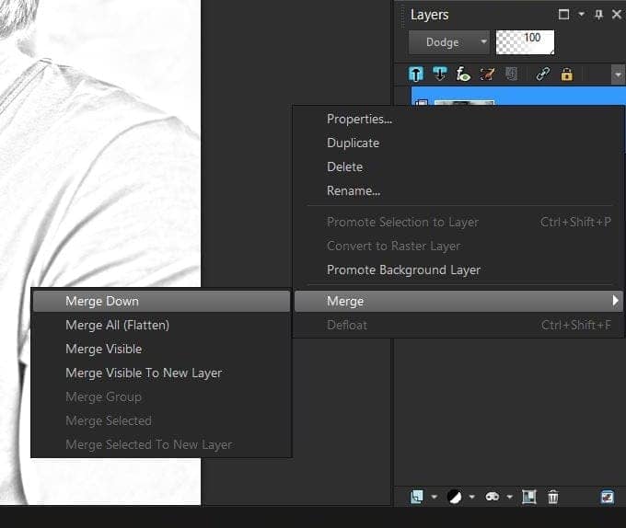Click the New Layer Group icon
The image size is (626, 528).
pyautogui.click(x=529, y=497)
